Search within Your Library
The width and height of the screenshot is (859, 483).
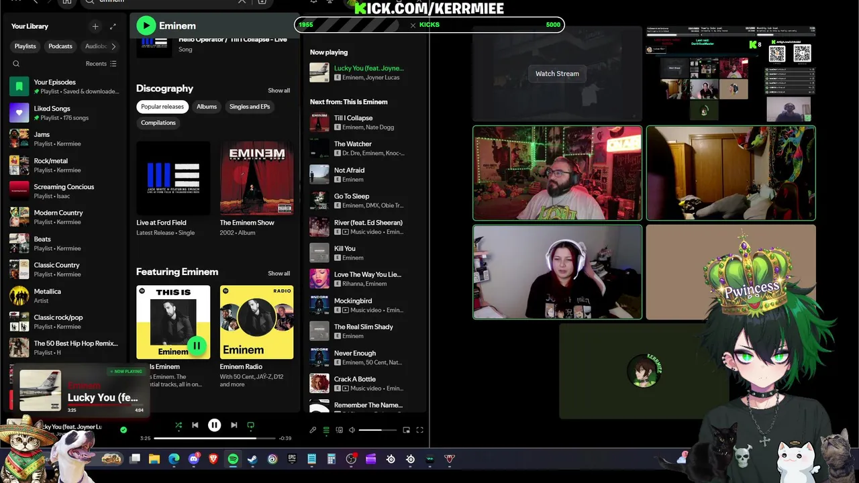coord(16,64)
